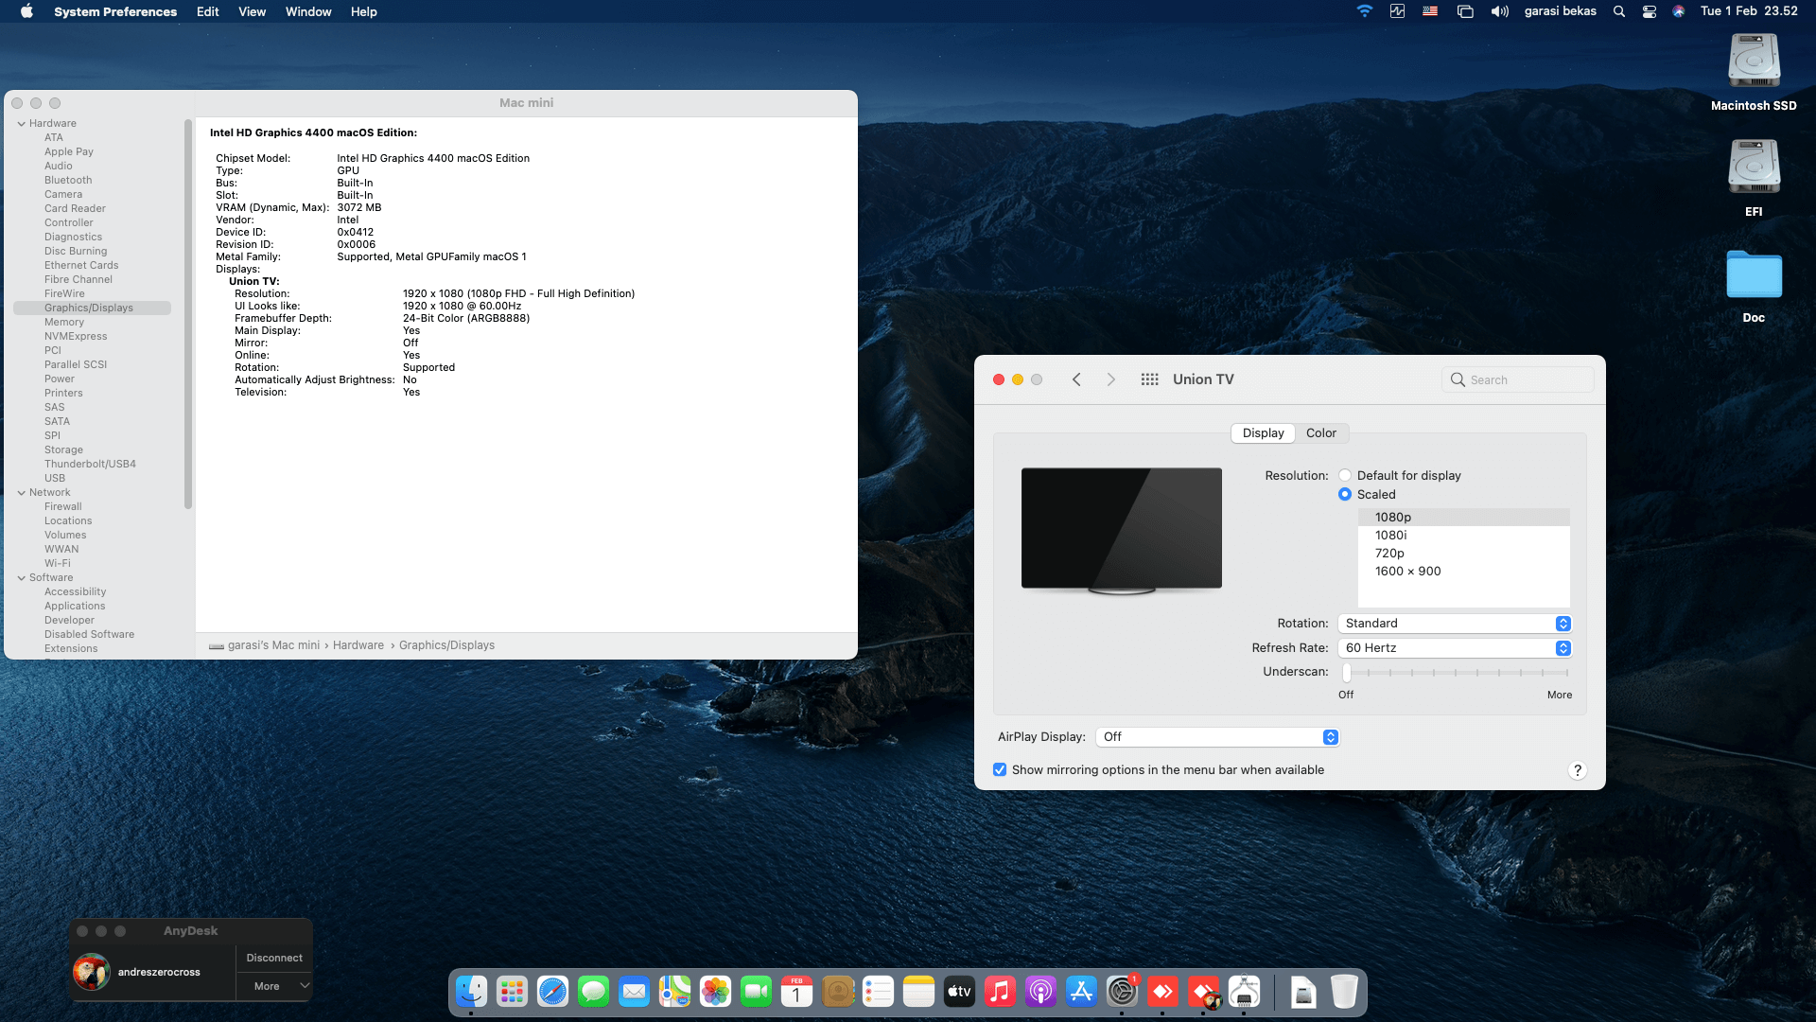
Task: Switch to the Color tab
Action: [1321, 432]
